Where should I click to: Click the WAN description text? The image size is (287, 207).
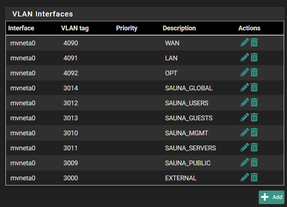click(x=172, y=43)
